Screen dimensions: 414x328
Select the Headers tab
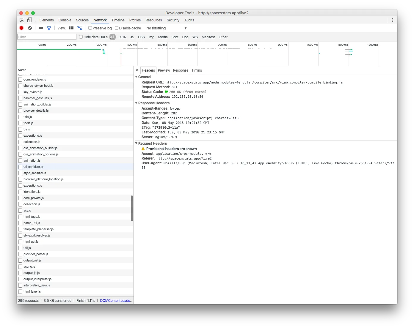pyautogui.click(x=148, y=70)
